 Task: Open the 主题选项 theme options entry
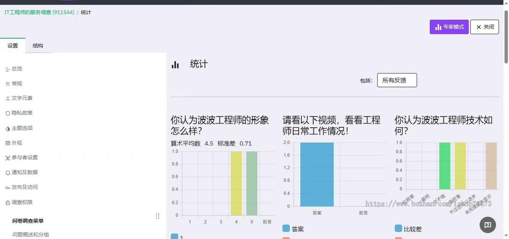(19, 128)
